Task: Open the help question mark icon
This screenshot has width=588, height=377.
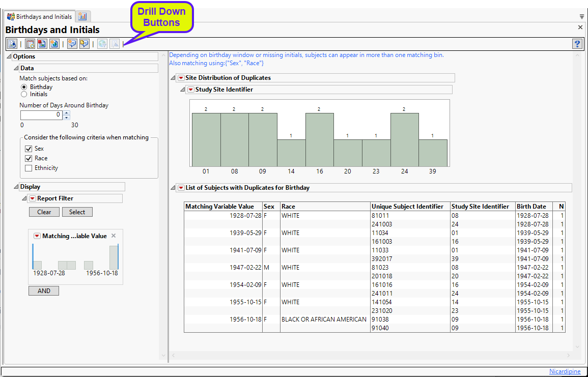Action: click(x=577, y=44)
